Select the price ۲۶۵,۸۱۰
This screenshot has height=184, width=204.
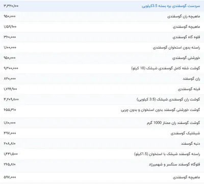point(10,164)
